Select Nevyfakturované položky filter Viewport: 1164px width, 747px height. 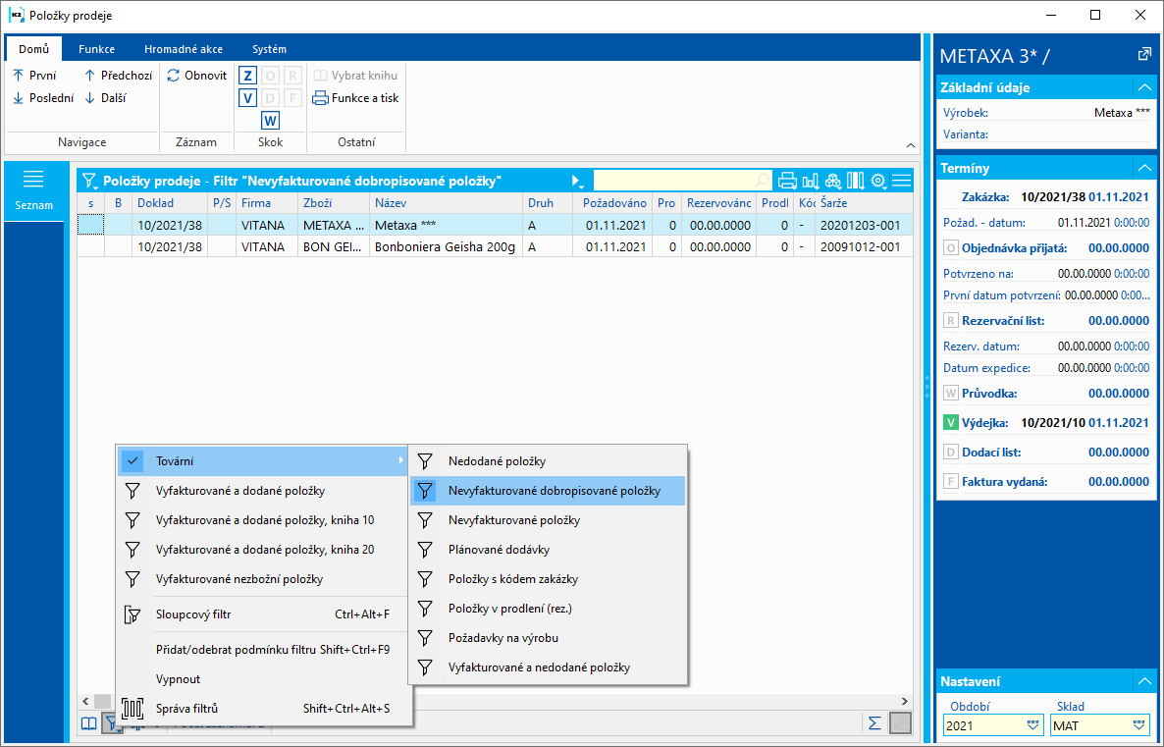pos(548,520)
